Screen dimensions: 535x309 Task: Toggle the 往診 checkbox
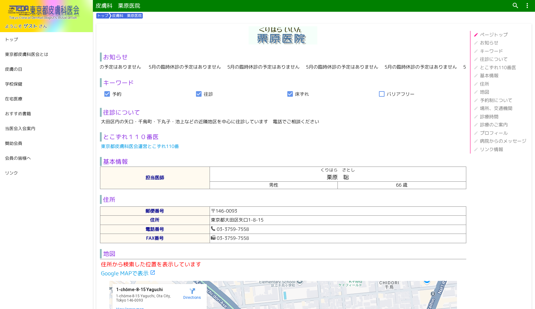199,94
